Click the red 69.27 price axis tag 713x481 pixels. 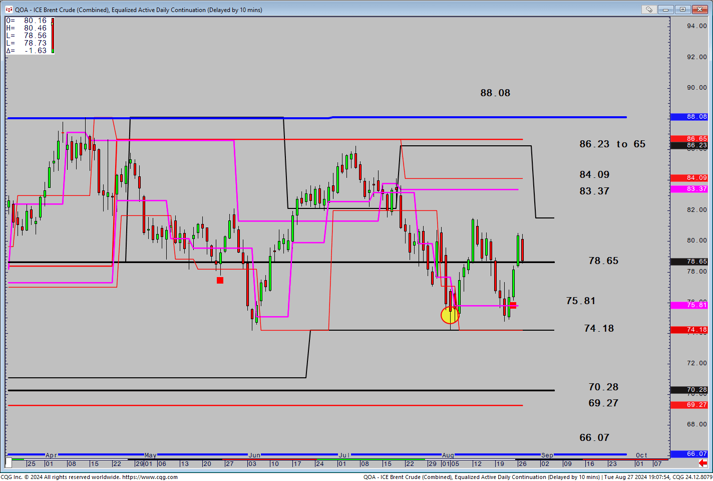coord(689,405)
